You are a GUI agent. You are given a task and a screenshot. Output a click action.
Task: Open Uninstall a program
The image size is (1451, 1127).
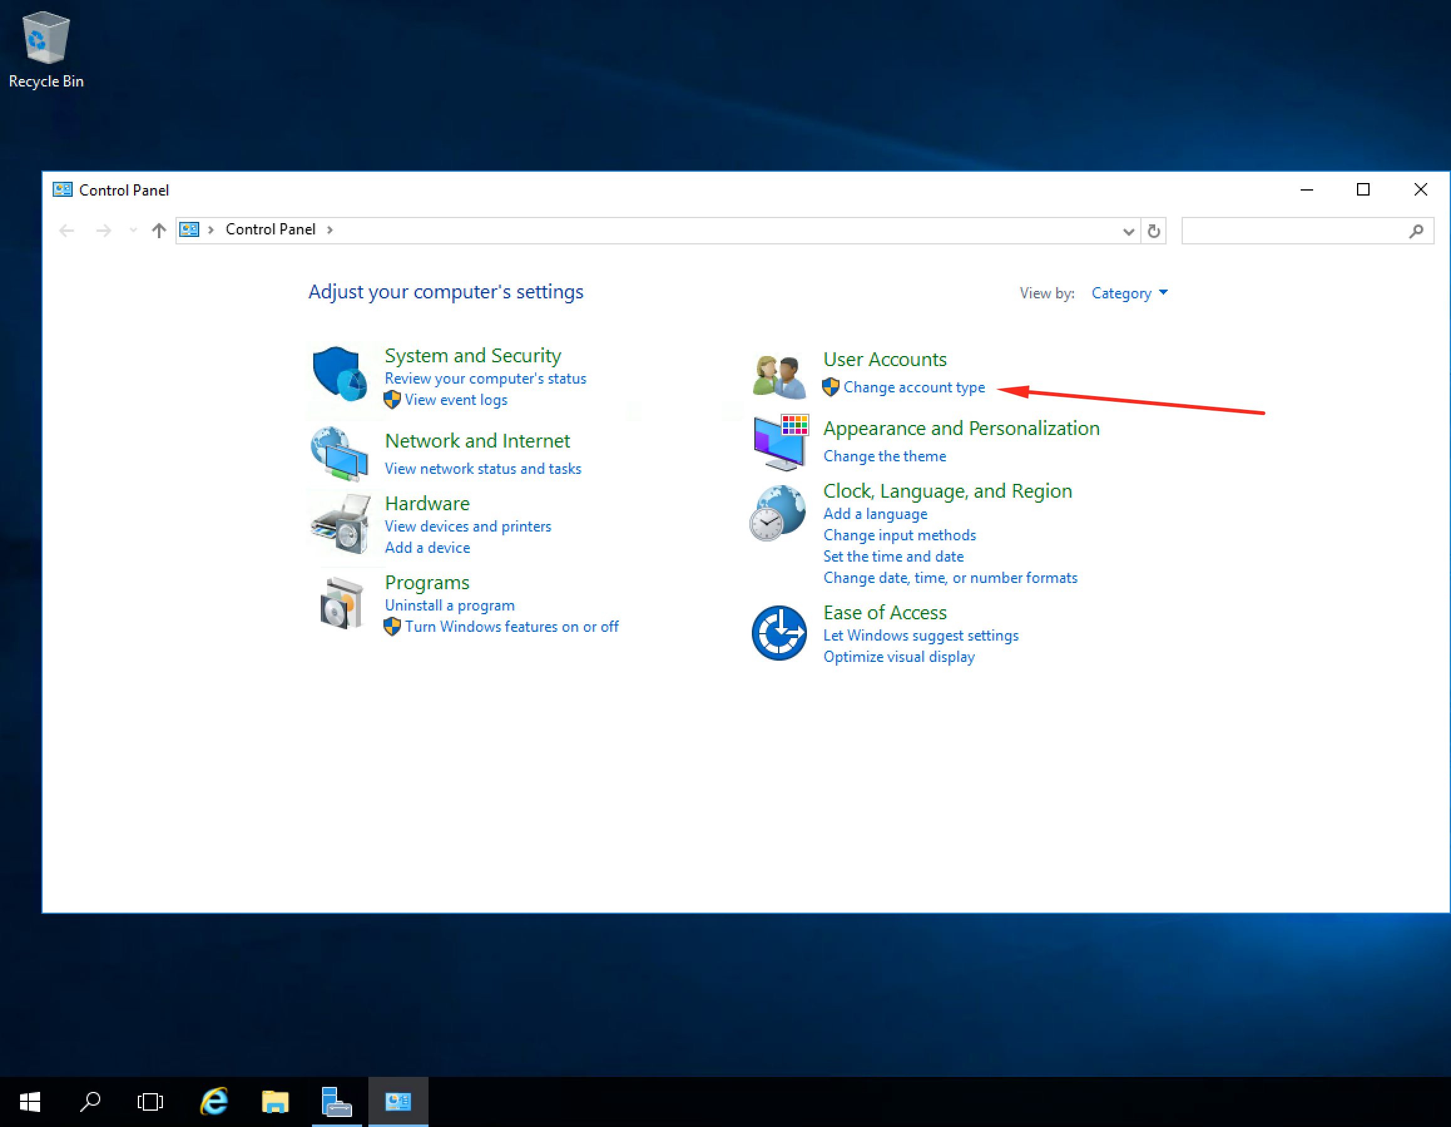click(x=449, y=605)
